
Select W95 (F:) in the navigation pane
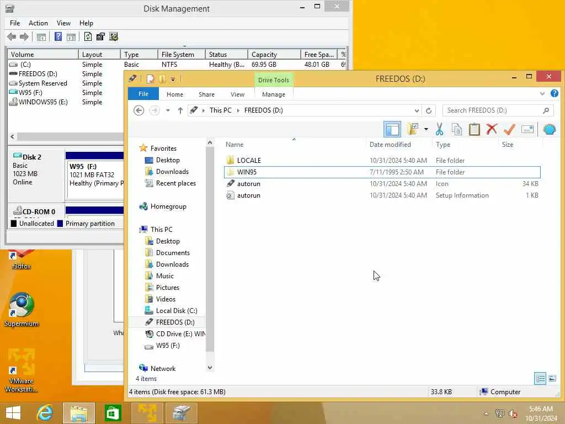(x=162, y=346)
